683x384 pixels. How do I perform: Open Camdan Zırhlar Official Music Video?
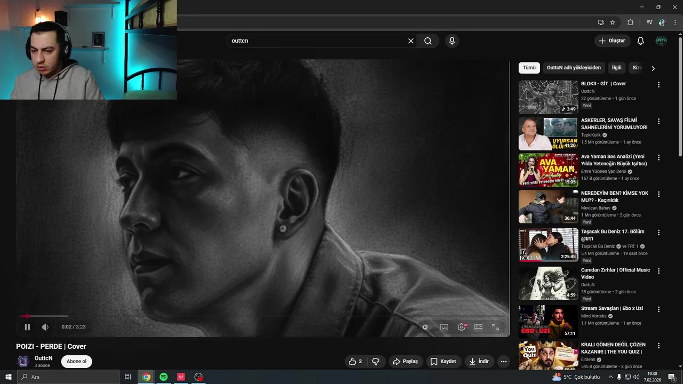coord(615,274)
